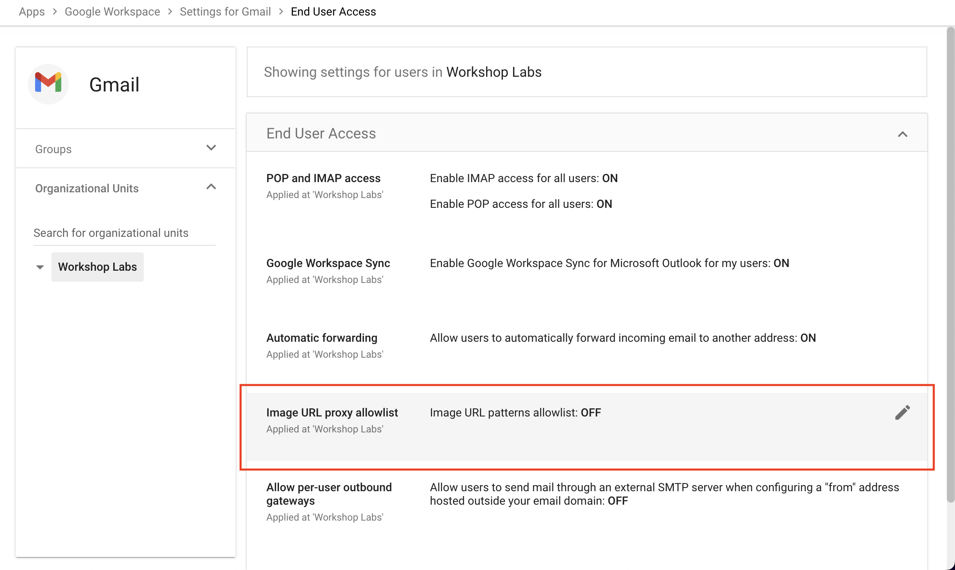Screen dimensions: 955x570
Task: Collapse the Workshop Labs tree arrow
Action: [40, 267]
